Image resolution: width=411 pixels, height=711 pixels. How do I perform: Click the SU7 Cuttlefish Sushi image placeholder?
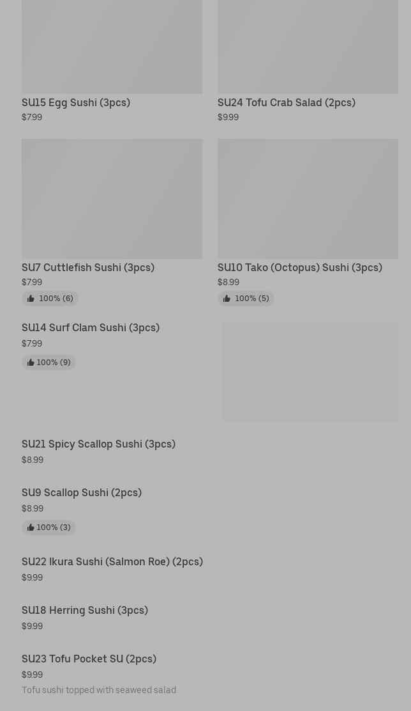click(112, 199)
